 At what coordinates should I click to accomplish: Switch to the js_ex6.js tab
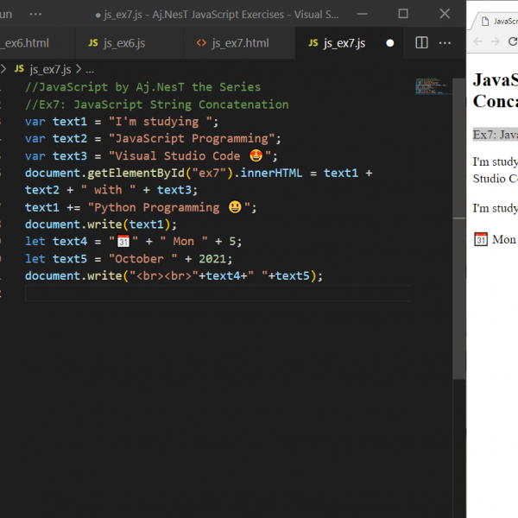(x=123, y=43)
